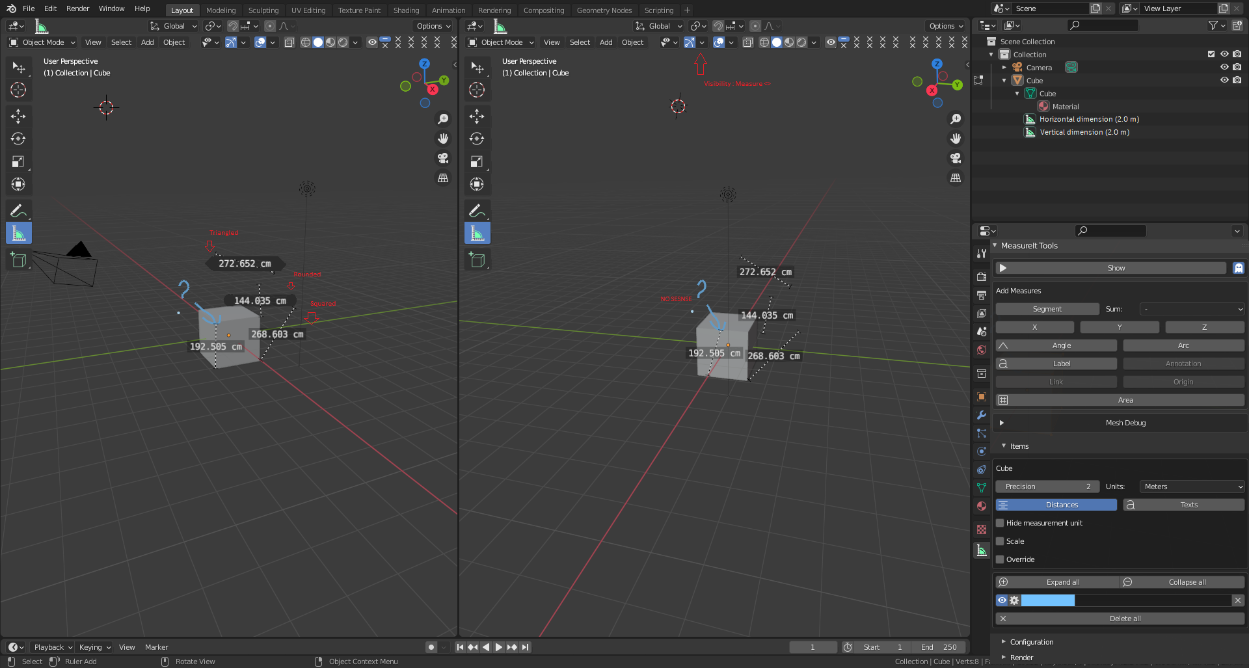Select the Annotate tool in left viewport

click(x=18, y=211)
